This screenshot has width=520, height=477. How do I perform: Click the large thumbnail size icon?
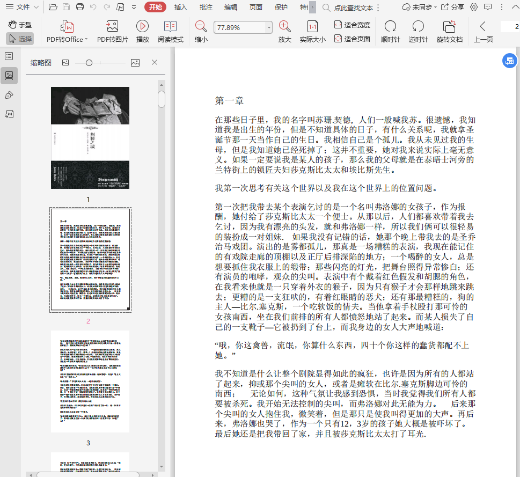pyautogui.click(x=135, y=63)
